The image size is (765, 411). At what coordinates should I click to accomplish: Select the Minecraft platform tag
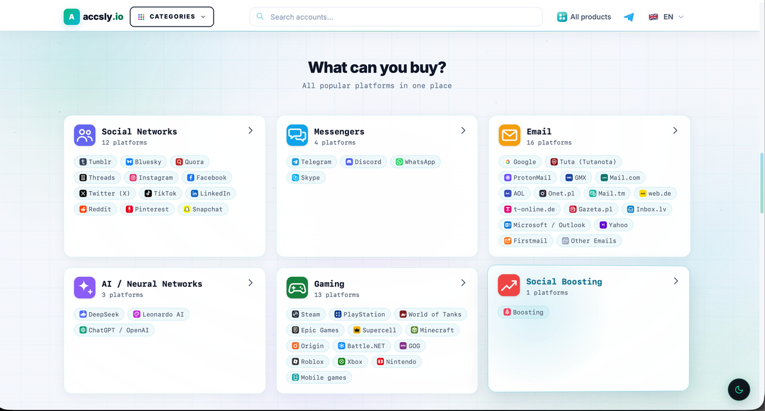point(433,330)
